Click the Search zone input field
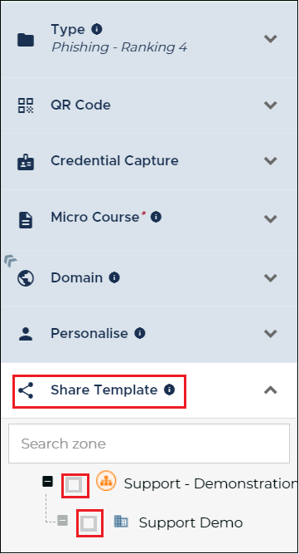The width and height of the screenshot is (299, 554). click(x=149, y=444)
